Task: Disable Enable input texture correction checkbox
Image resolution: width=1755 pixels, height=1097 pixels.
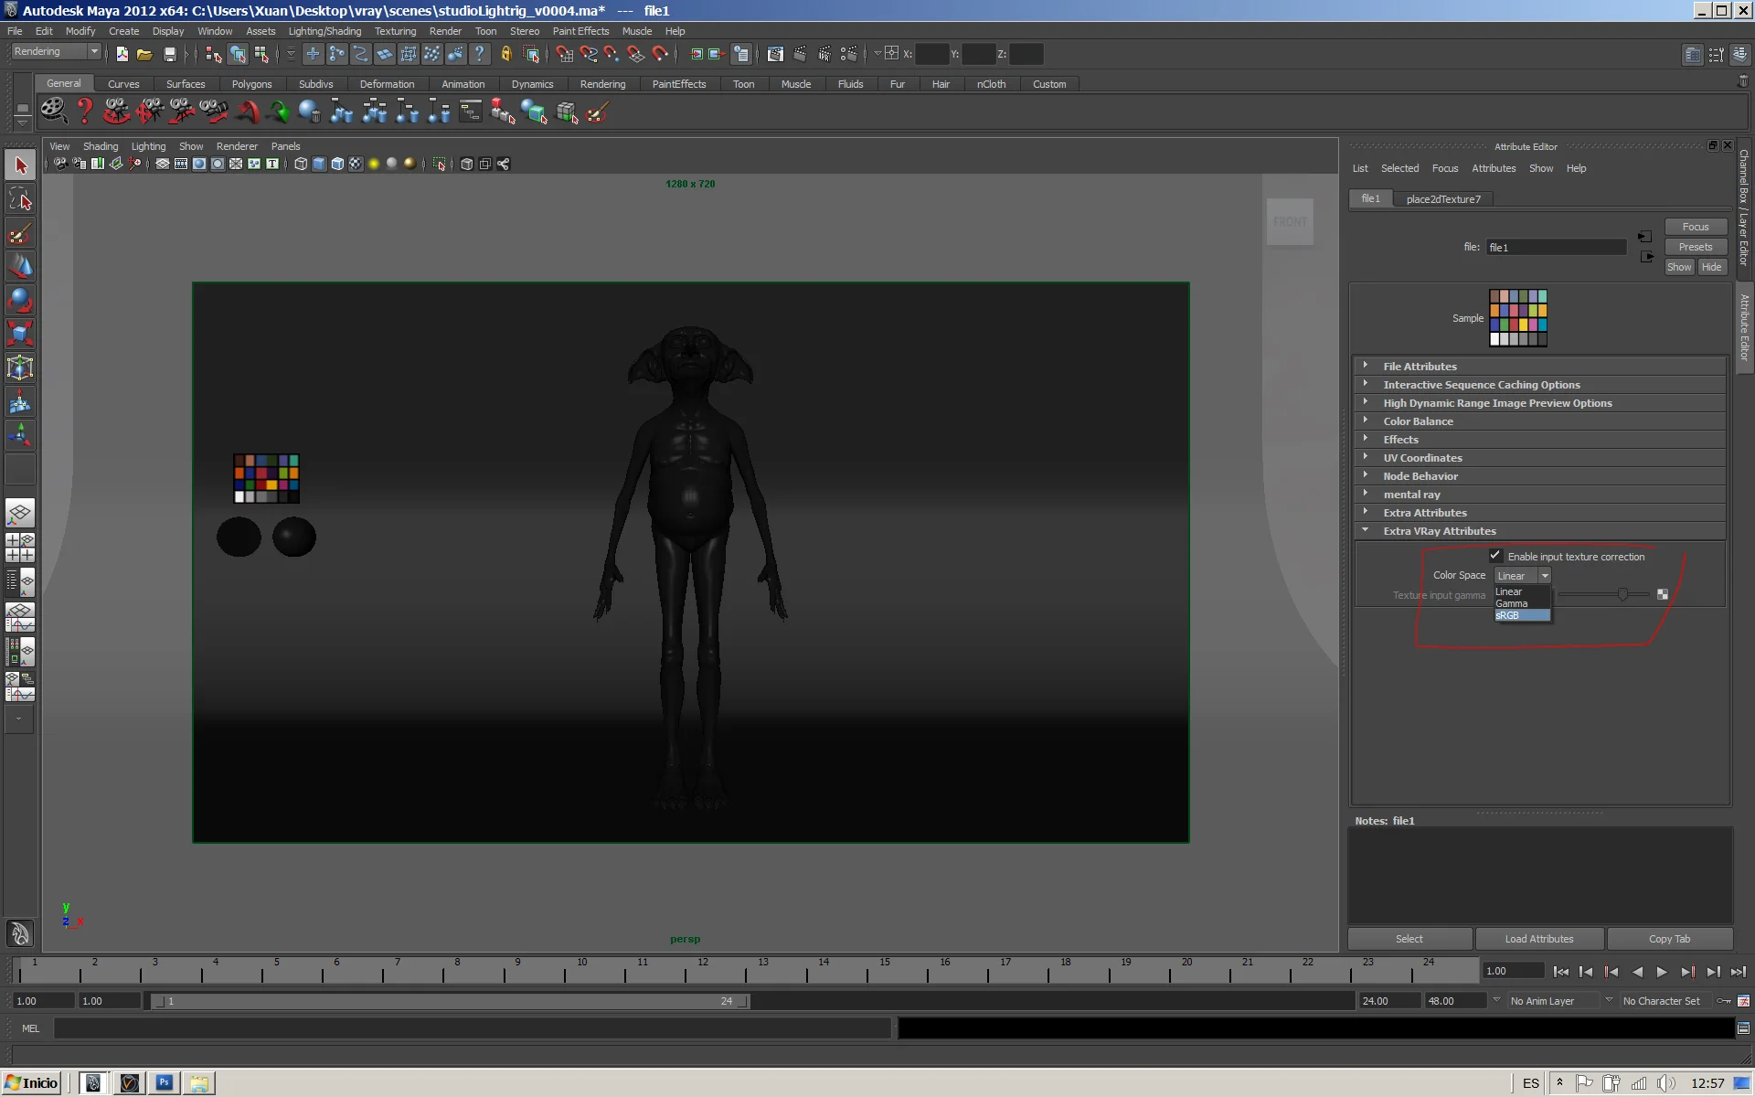Action: (x=1495, y=555)
